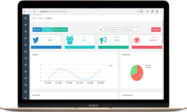This screenshot has width=187, height=112.
Task: Open the History button
Action: tap(47, 30)
